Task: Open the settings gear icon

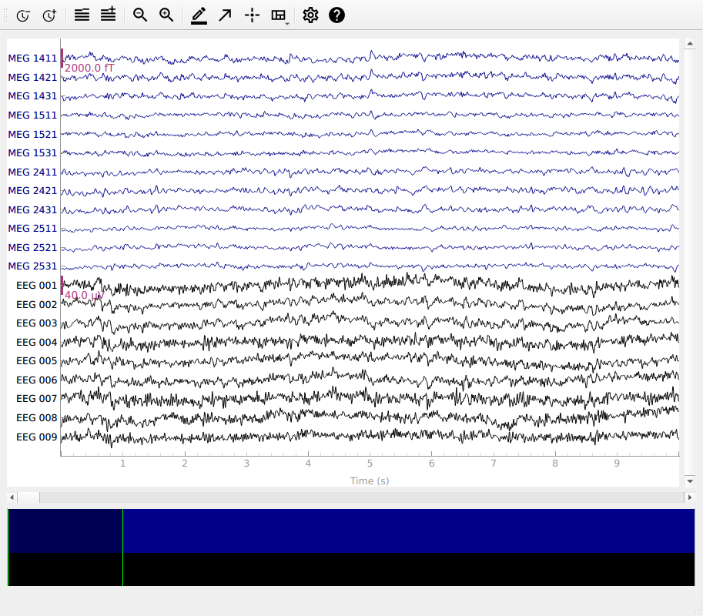Action: tap(310, 15)
